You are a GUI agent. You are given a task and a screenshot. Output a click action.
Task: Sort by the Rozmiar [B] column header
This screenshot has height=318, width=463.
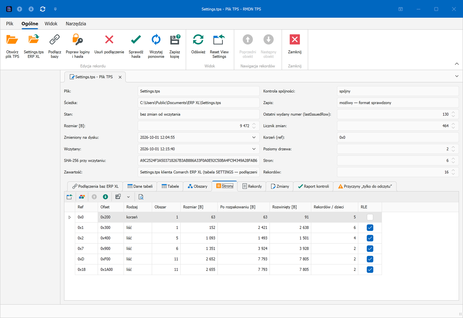pos(199,207)
